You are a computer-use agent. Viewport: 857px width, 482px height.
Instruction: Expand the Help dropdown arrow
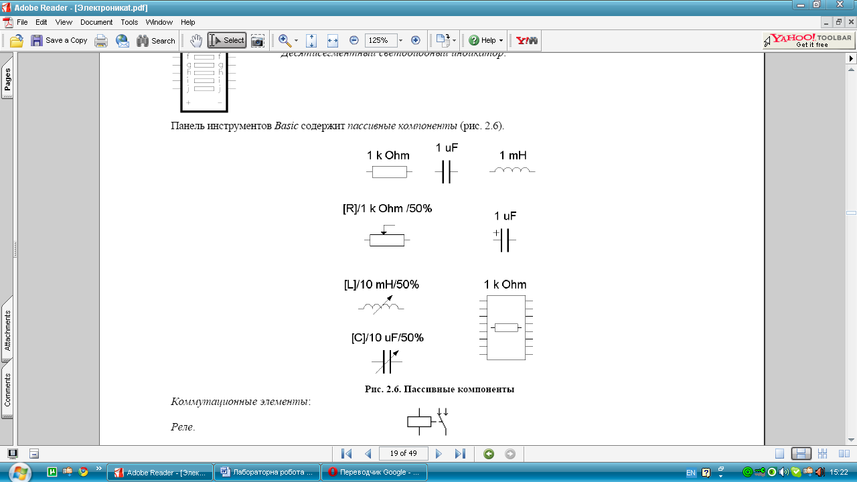tap(501, 41)
